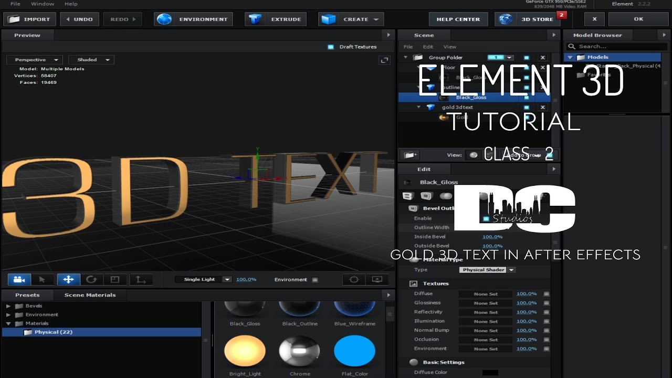Viewport: 672px width, 378px height.
Task: Click the Basic Settings sphere icon
Action: [414, 362]
